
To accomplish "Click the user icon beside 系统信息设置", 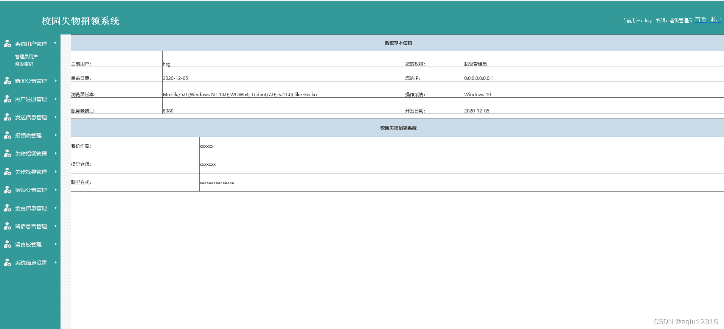I will (x=7, y=263).
